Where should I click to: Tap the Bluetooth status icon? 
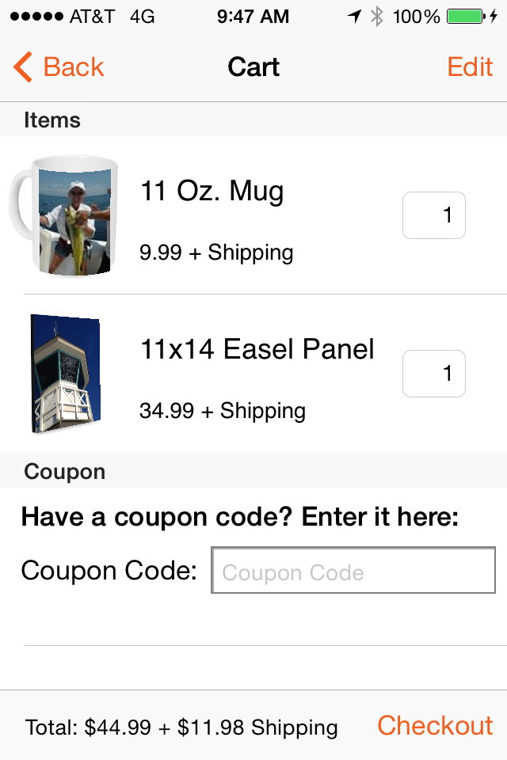click(x=377, y=16)
